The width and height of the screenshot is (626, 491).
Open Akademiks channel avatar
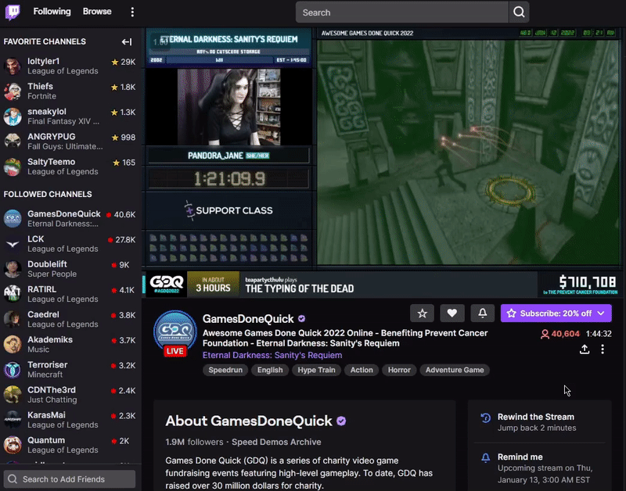[x=13, y=344]
